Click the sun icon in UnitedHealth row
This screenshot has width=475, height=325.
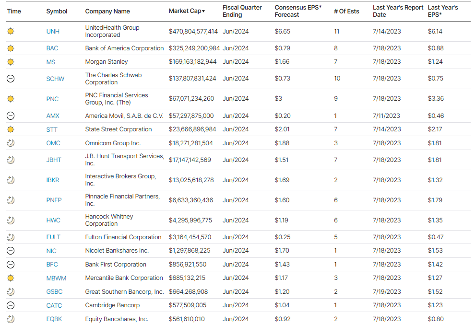click(x=11, y=31)
